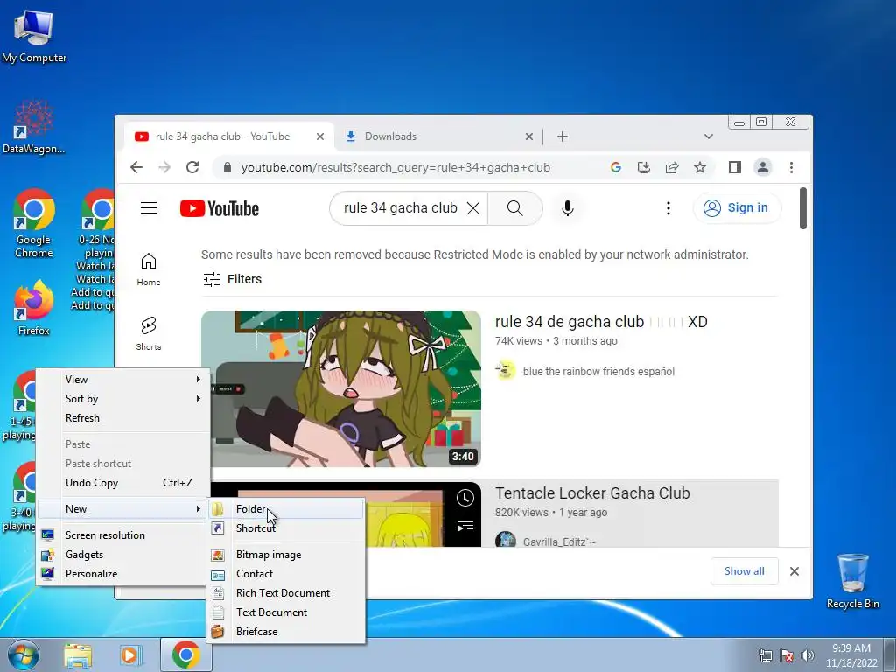Launch Firefox desktop shortcut
The width and height of the screenshot is (896, 672).
click(x=34, y=307)
